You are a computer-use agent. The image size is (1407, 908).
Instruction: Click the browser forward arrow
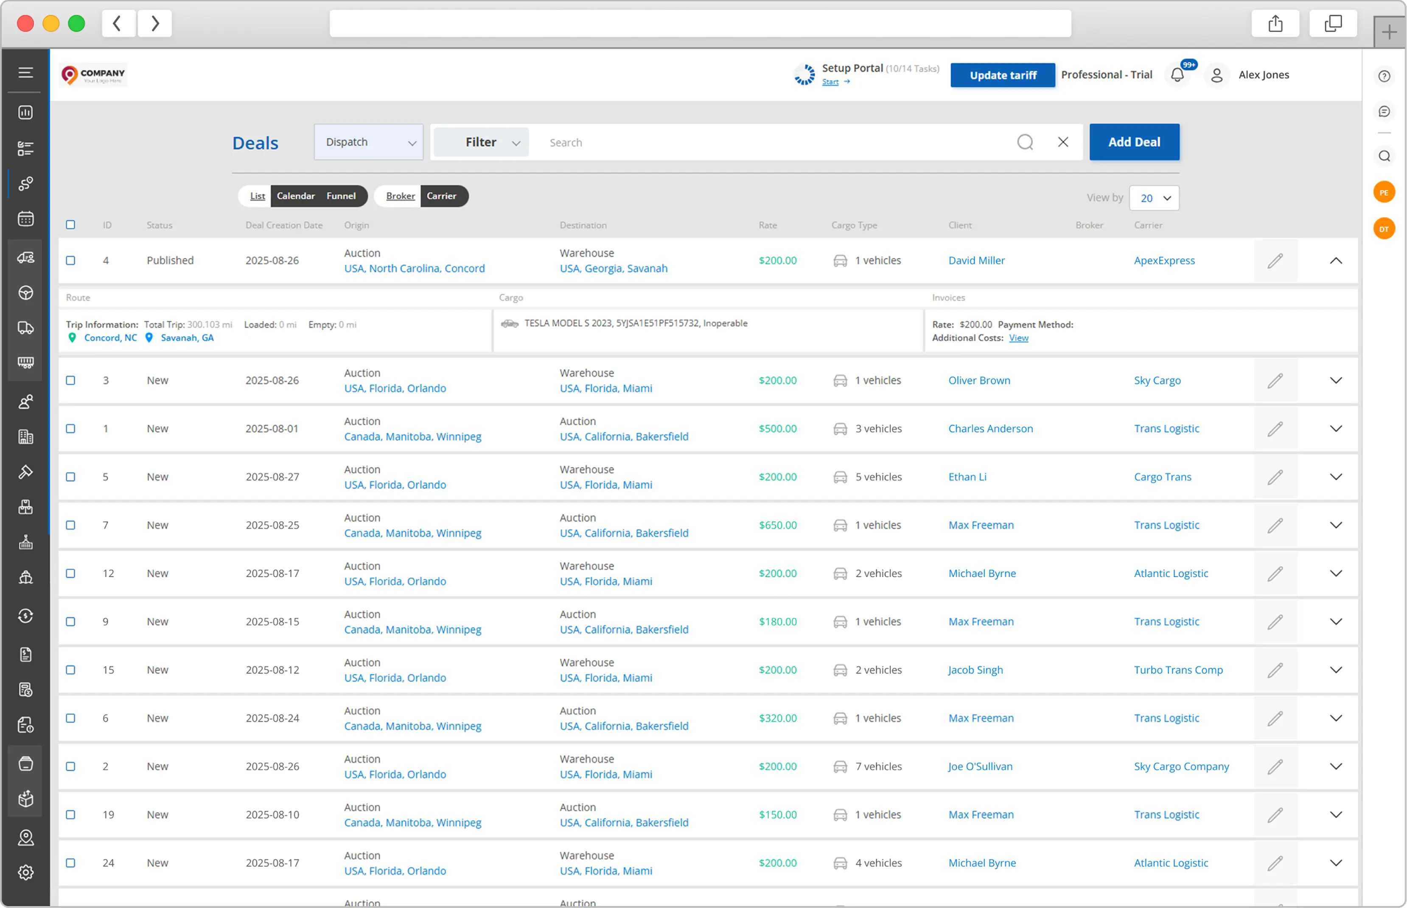pyautogui.click(x=154, y=24)
